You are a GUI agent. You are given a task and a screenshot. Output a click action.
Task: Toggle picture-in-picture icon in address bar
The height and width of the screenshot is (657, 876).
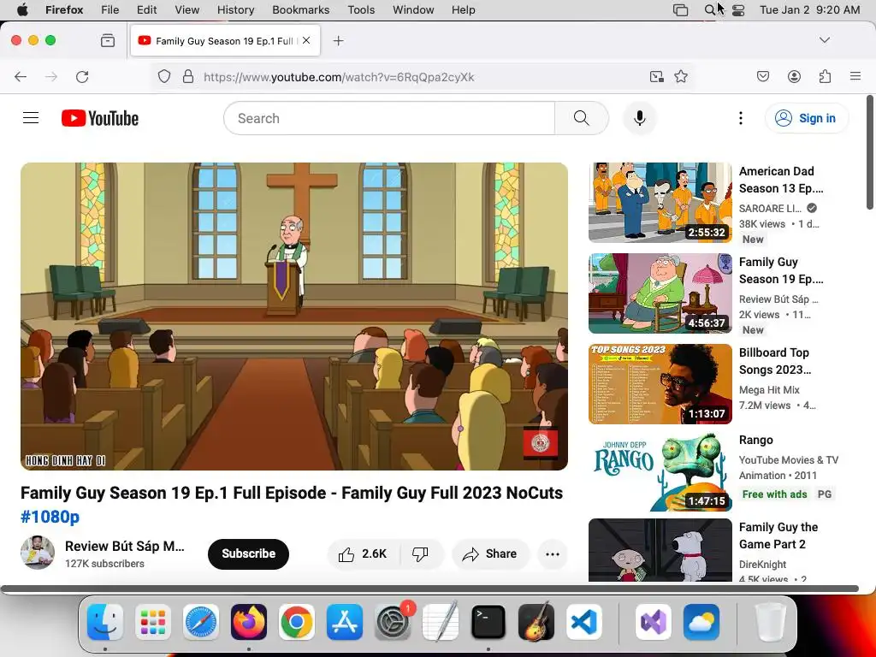(x=656, y=76)
